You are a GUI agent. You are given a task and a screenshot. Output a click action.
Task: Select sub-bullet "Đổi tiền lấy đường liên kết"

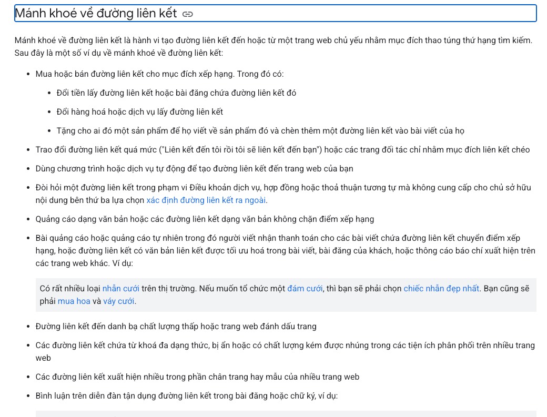(176, 93)
